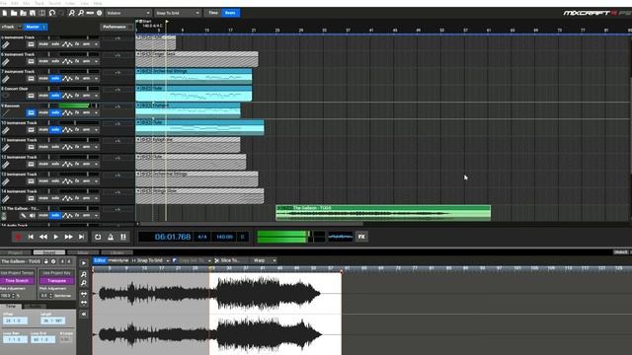The height and width of the screenshot is (355, 632).
Task: Rewind to start with the transport button
Action: pyautogui.click(x=31, y=237)
